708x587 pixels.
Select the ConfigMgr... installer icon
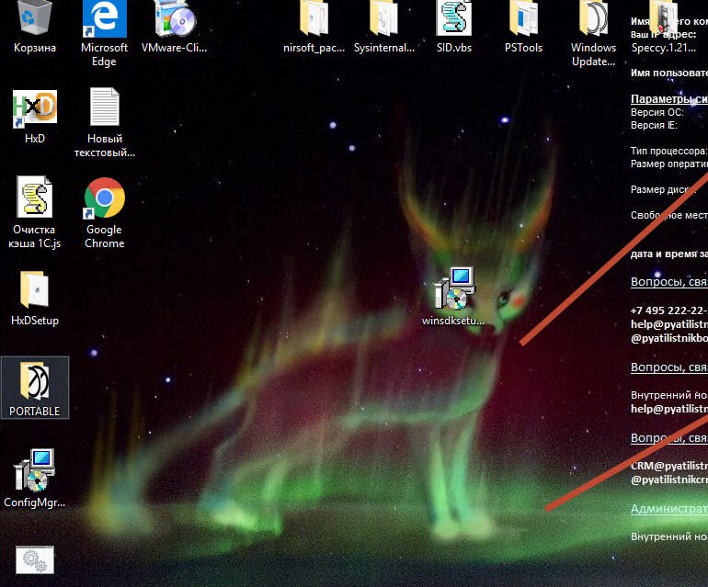pyautogui.click(x=35, y=479)
